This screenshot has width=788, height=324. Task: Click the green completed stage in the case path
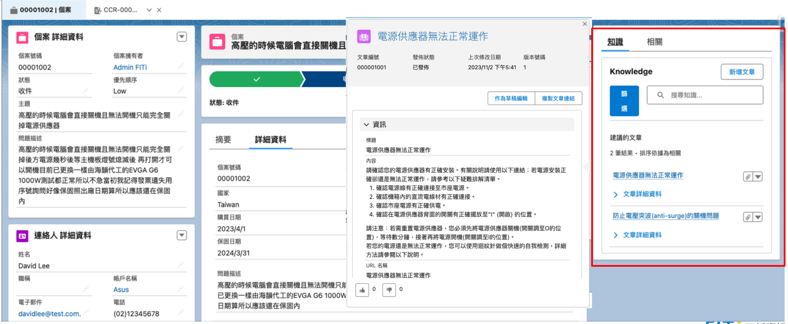point(257,79)
